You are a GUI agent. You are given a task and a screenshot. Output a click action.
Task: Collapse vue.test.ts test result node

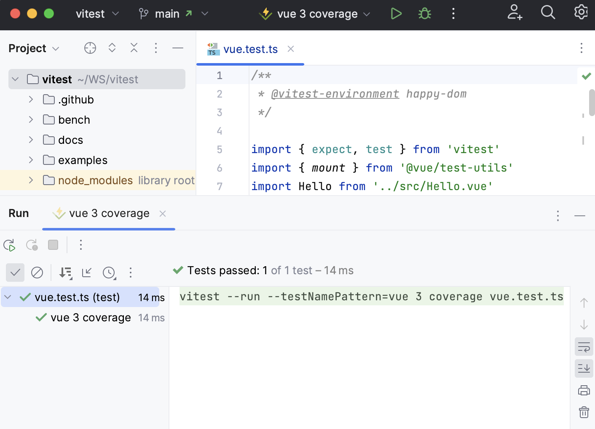click(8, 297)
